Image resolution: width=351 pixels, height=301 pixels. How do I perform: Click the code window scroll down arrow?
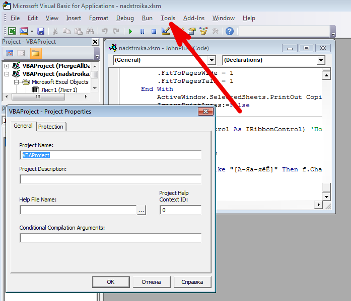[x=326, y=196]
